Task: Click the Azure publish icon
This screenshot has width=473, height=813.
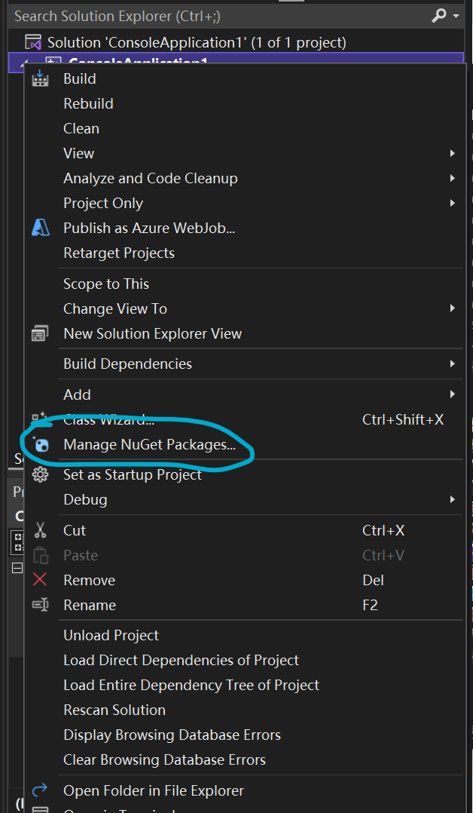Action: click(x=40, y=228)
